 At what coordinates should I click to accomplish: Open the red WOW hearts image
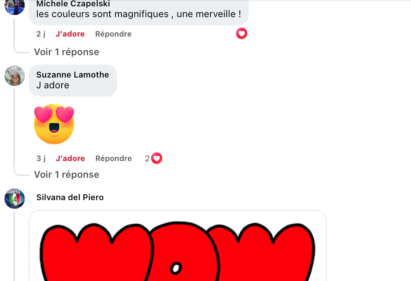pos(178,246)
